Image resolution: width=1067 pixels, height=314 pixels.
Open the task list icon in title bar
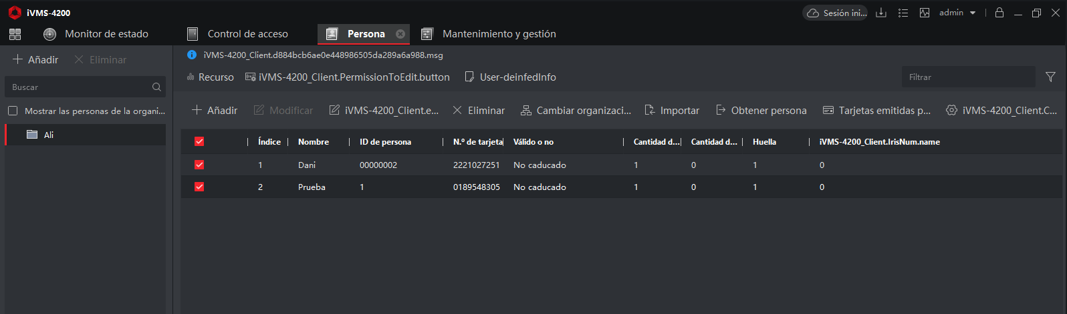903,13
